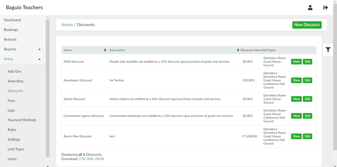Click the Admin breadcrumb link
The width and height of the screenshot is (337, 167).
point(67,25)
